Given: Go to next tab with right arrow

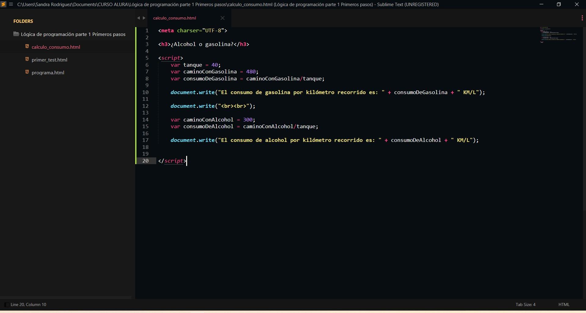Looking at the screenshot, I should point(144,18).
